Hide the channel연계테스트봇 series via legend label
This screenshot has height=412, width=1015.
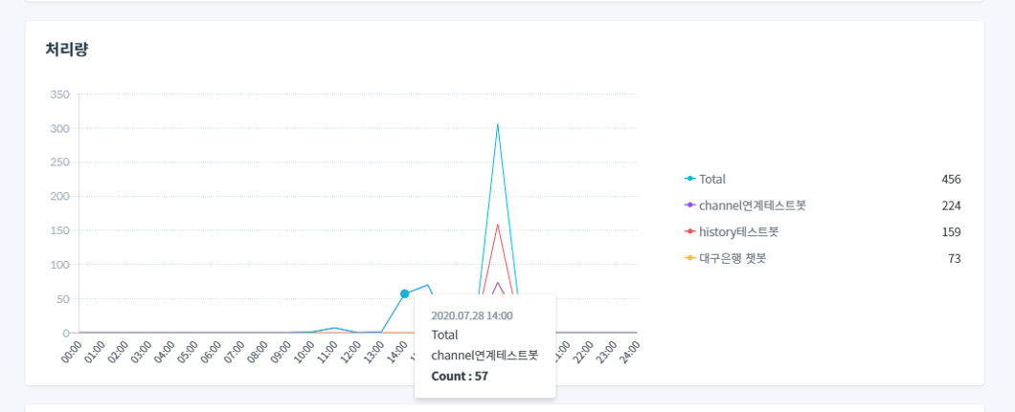point(753,206)
